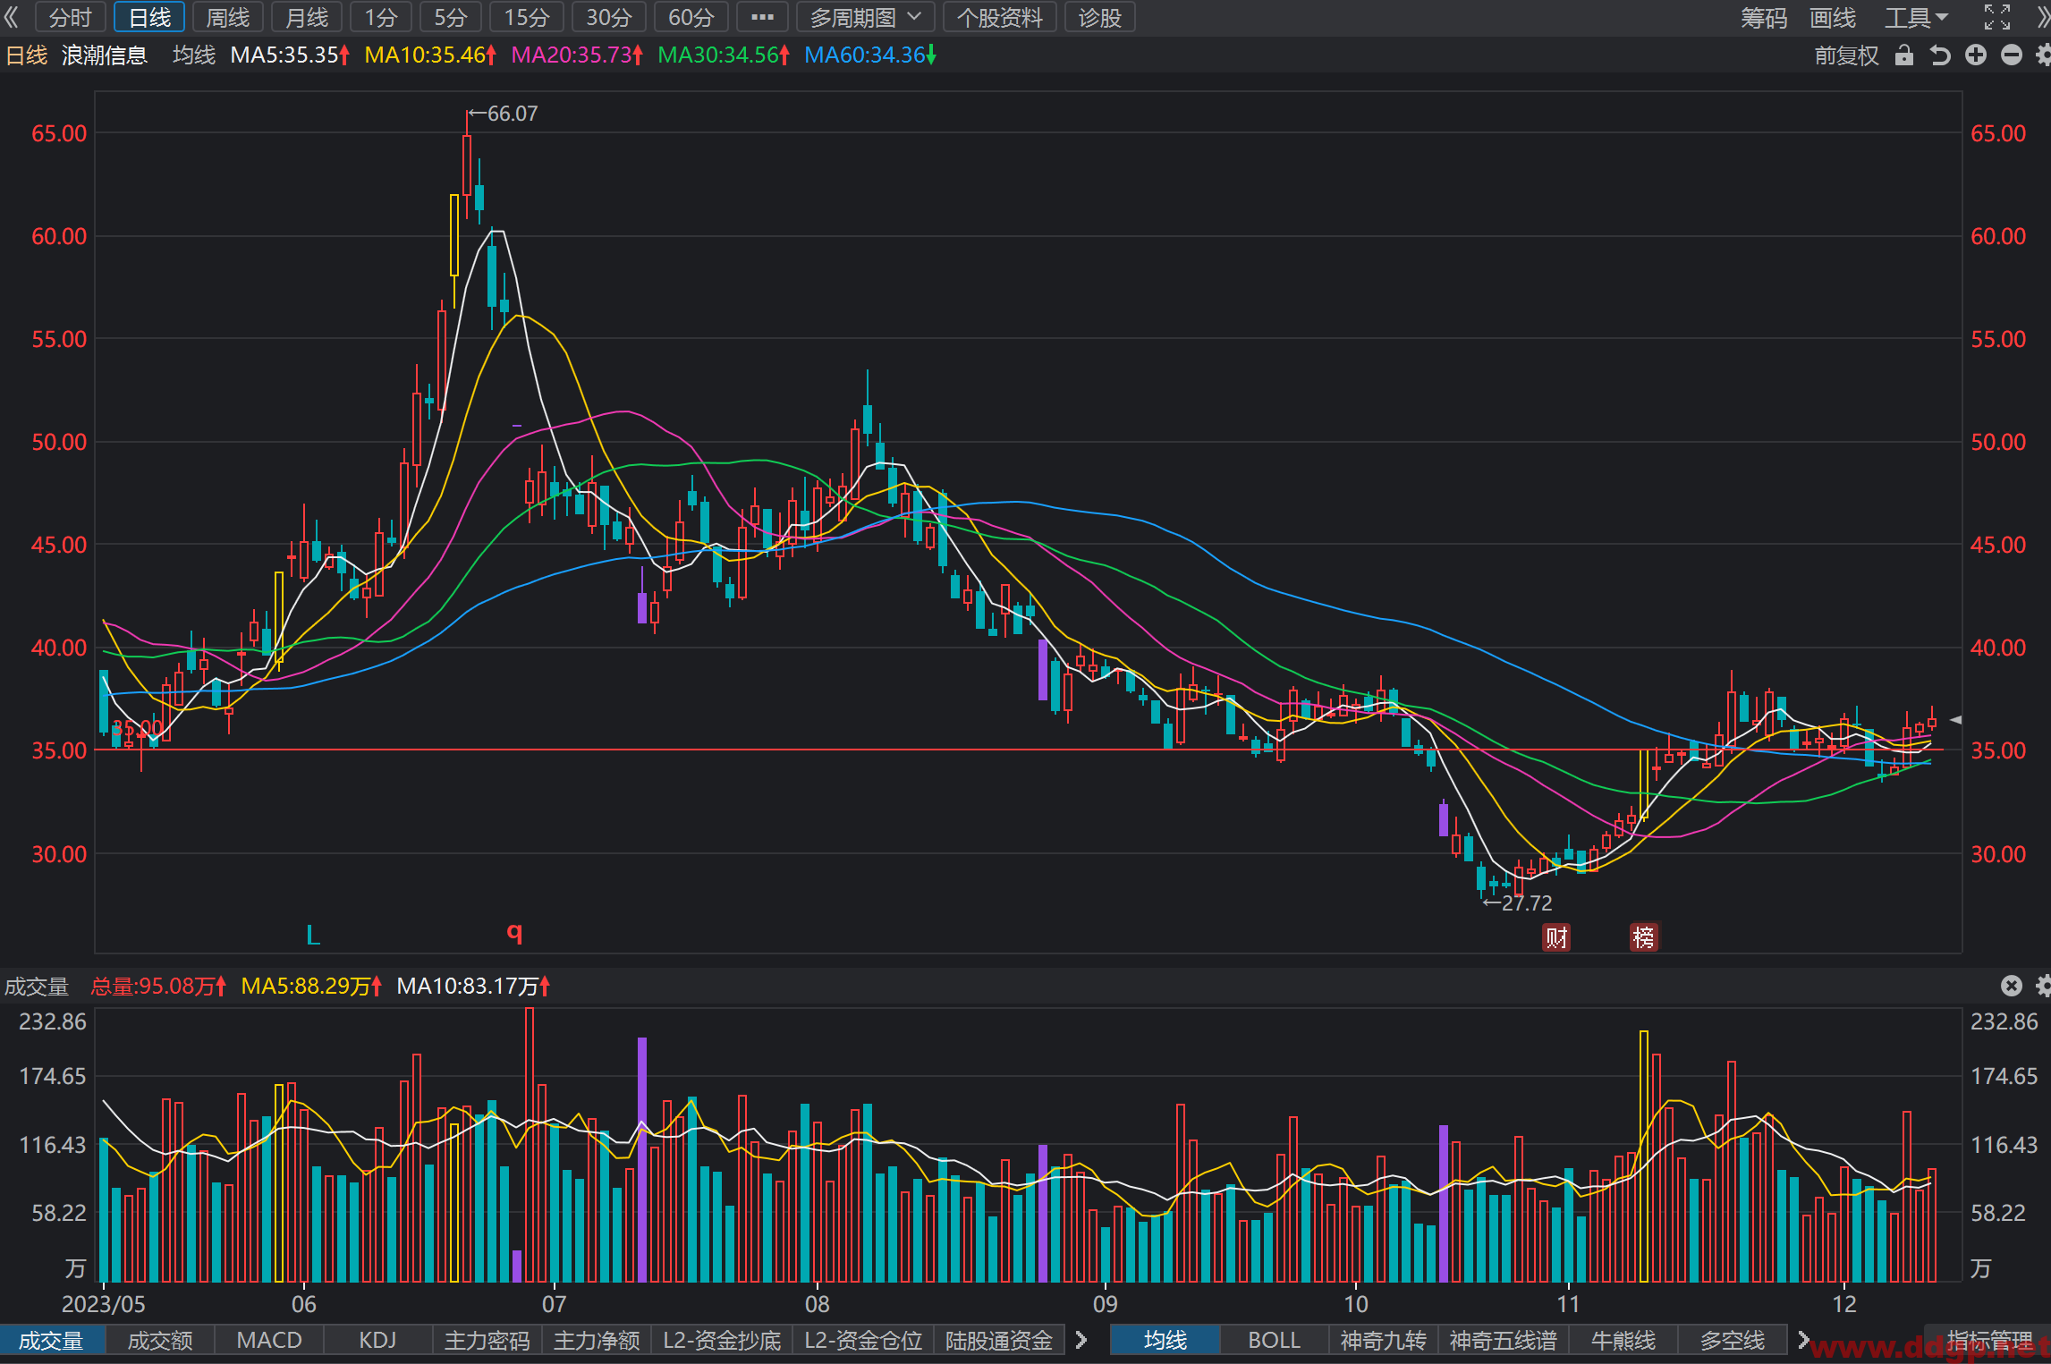Image resolution: width=2051 pixels, height=1364 pixels.
Task: Click current price pointer on right axis
Action: [x=1956, y=719]
